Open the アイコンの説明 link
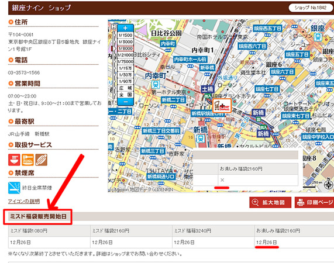Screen dimensions: 334x263 pos(24,201)
